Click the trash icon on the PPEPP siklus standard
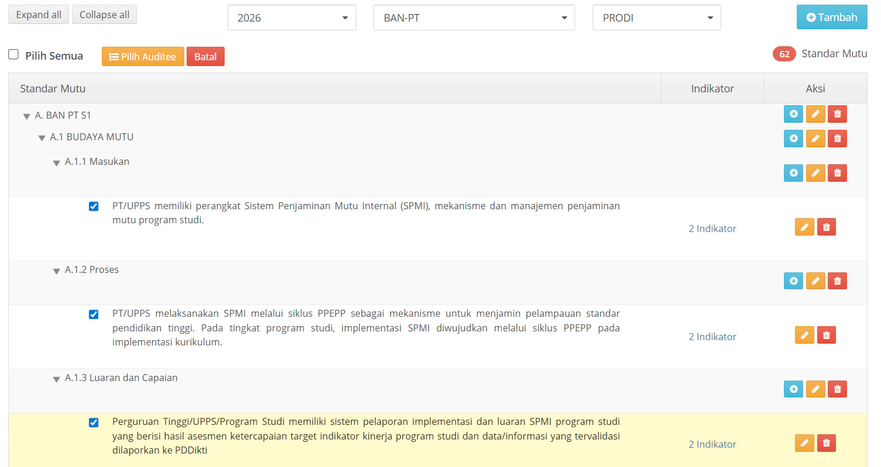Screen dimensions: 881x467 pyautogui.click(x=826, y=335)
